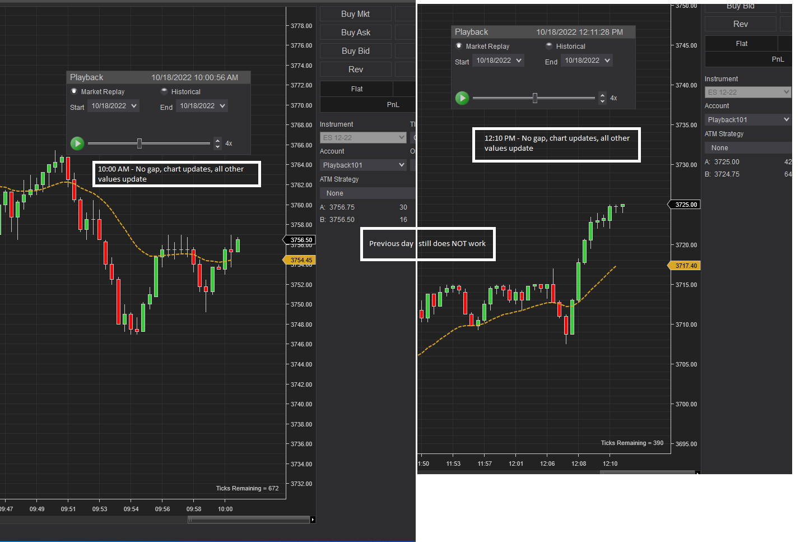This screenshot has width=800, height=542.
Task: Click speed slider handle in 12:11:28 PM Playback panel
Action: pos(535,98)
